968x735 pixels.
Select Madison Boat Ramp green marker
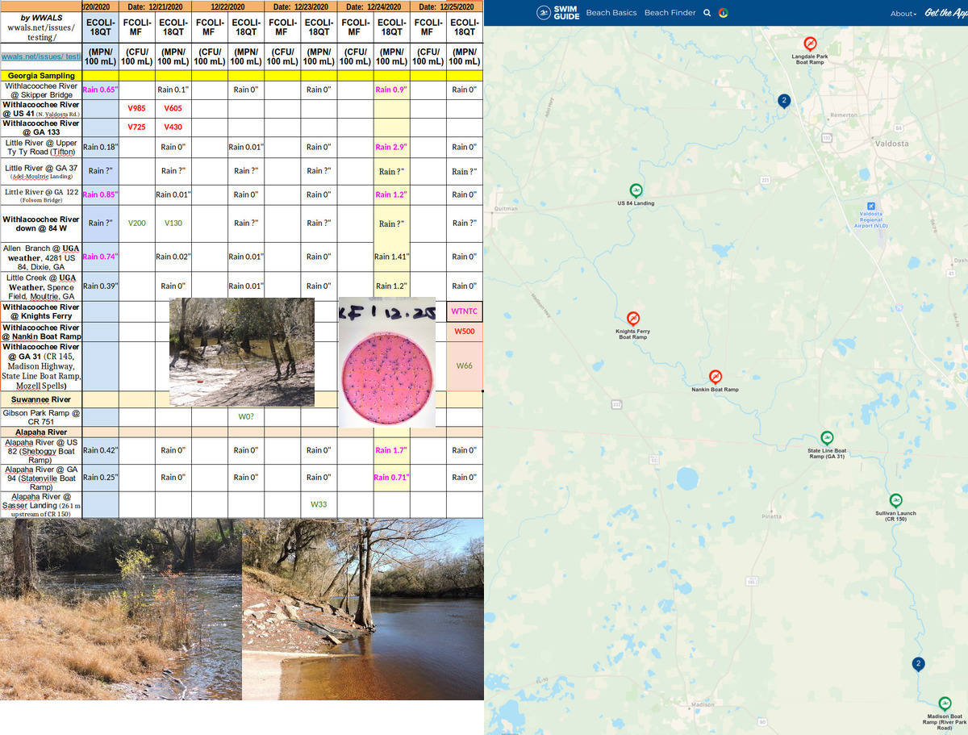(945, 704)
